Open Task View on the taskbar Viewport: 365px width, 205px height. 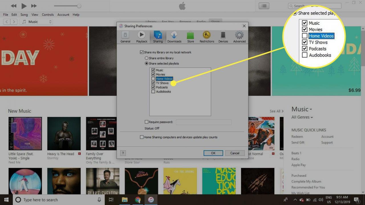point(111,200)
